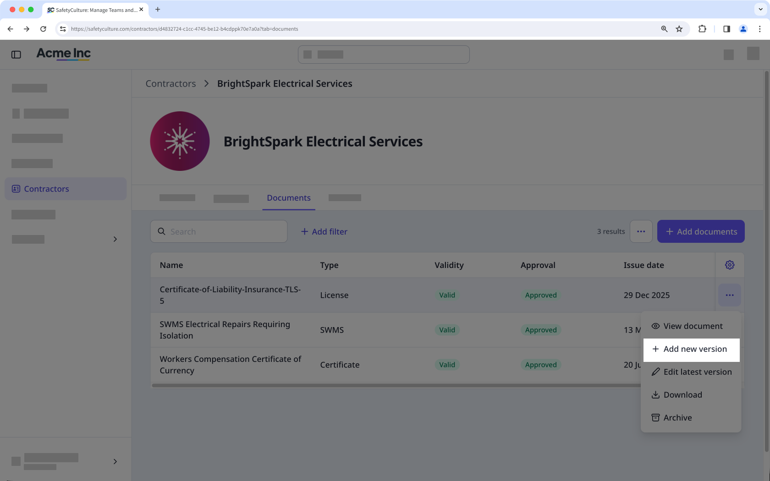
Task: Click the Add documents button
Action: pyautogui.click(x=701, y=231)
